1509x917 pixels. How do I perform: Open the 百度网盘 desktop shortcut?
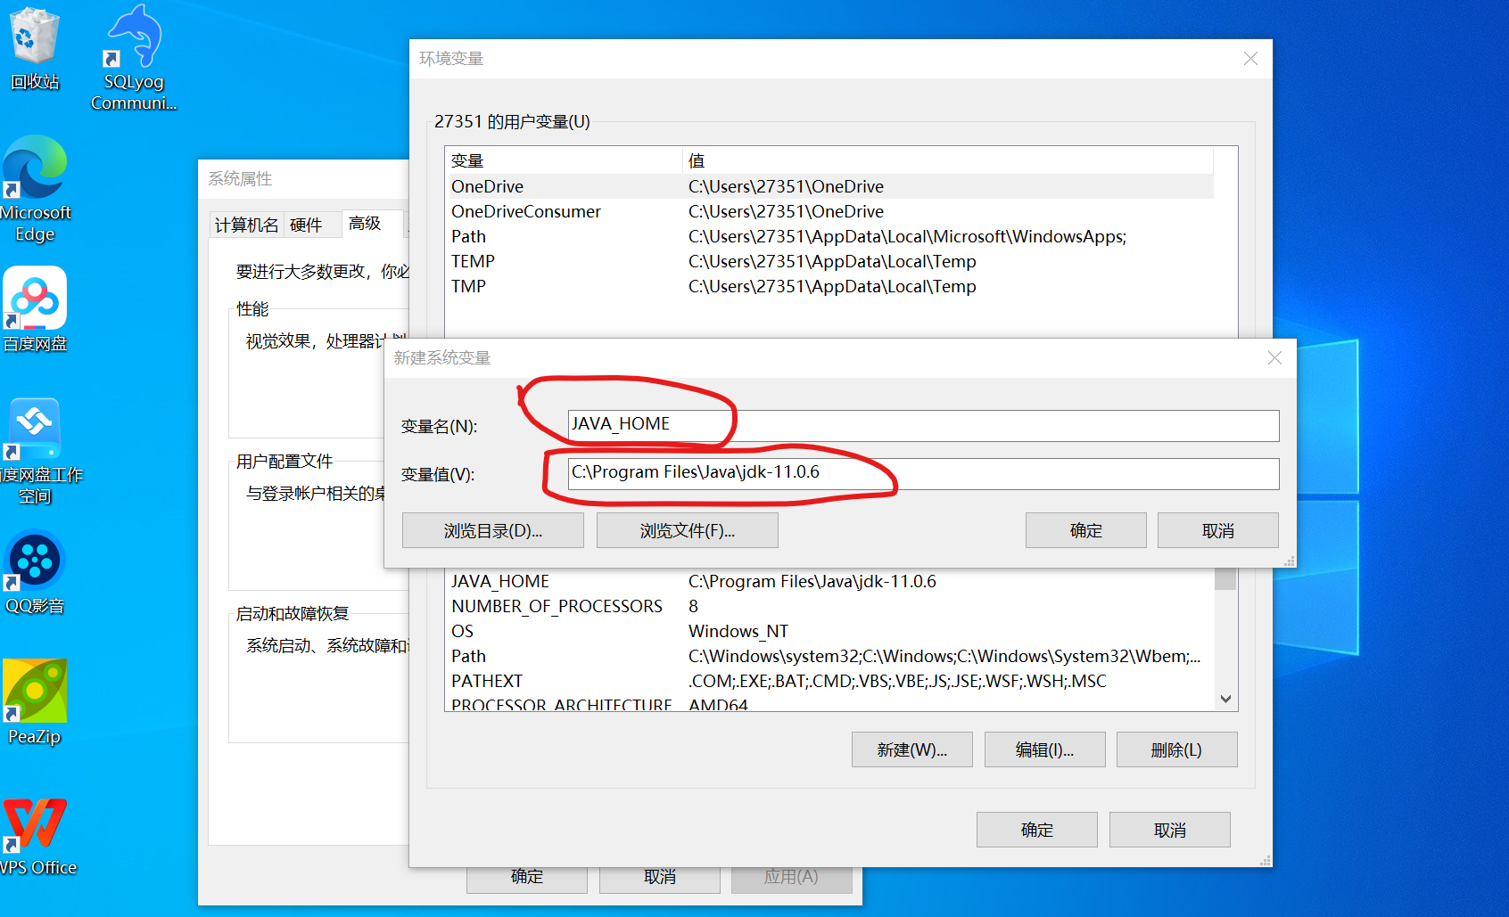(35, 309)
